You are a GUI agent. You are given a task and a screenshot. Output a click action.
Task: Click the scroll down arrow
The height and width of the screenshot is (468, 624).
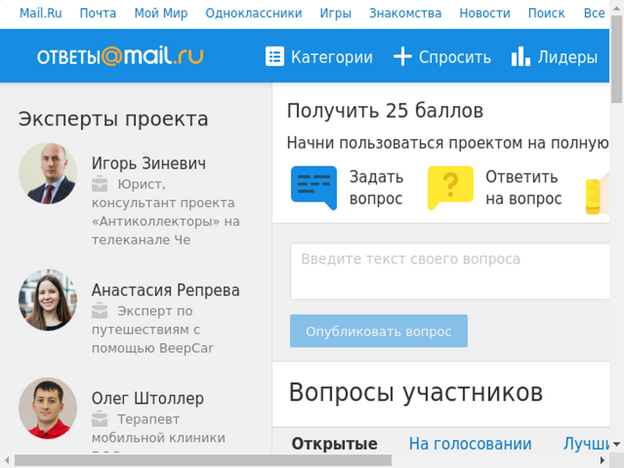click(x=617, y=444)
